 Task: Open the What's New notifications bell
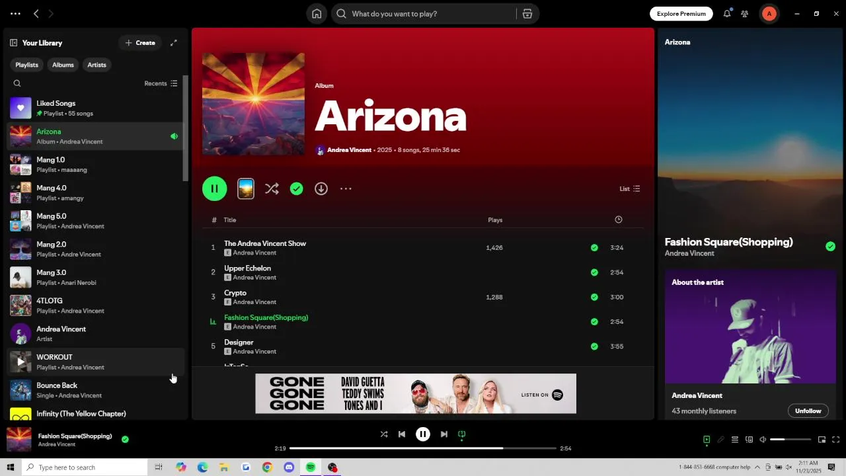click(x=727, y=14)
